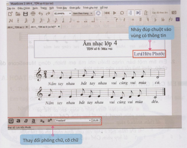Open the 'Tập tin' menu

pos(11,8)
